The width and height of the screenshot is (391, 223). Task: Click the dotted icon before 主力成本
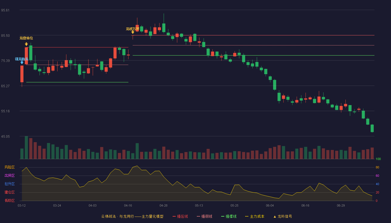point(247,216)
